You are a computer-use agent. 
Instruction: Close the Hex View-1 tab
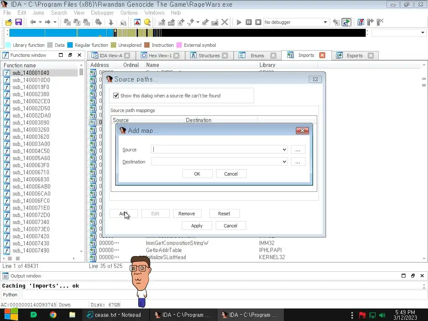tap(177, 56)
